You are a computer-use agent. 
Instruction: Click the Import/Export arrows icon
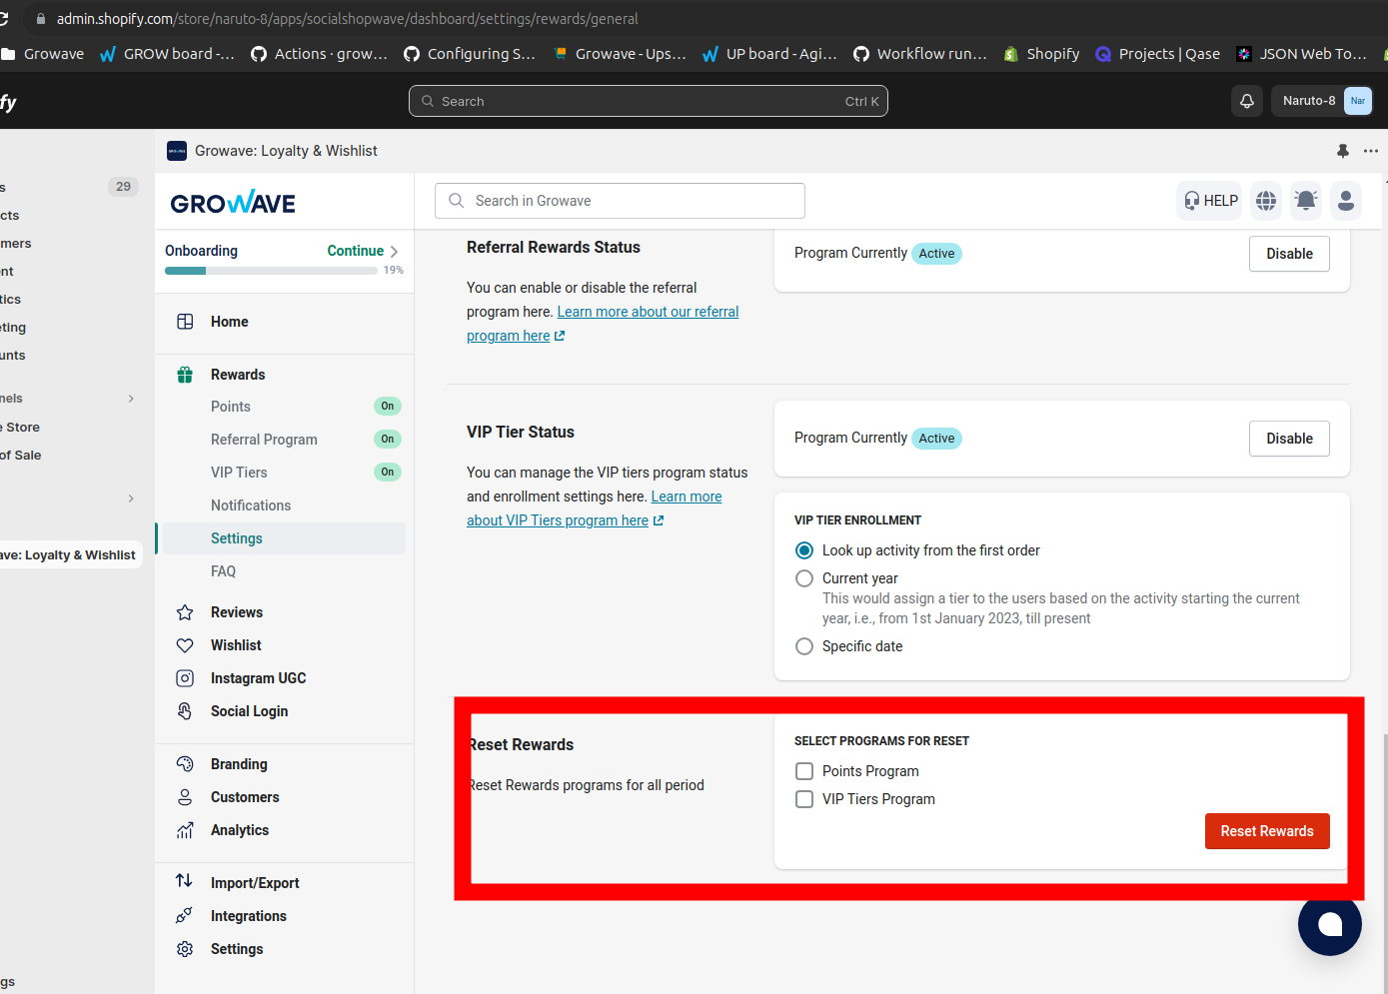185,881
